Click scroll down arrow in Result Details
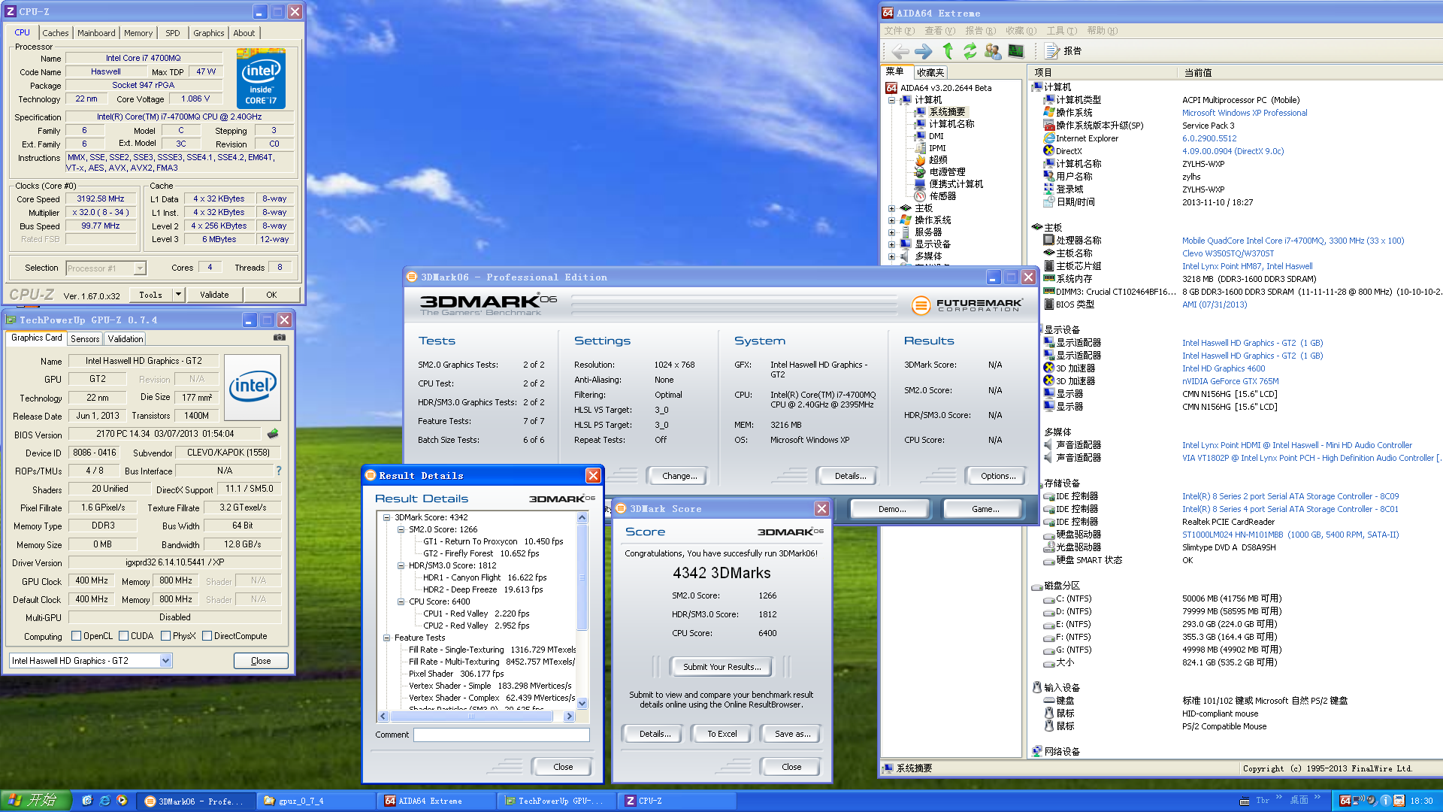The height and width of the screenshot is (812, 1443). (582, 703)
